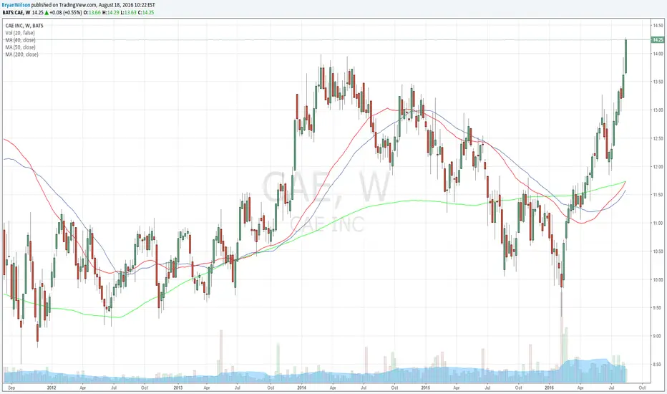Click the 11.50 price axis label

tap(658, 195)
